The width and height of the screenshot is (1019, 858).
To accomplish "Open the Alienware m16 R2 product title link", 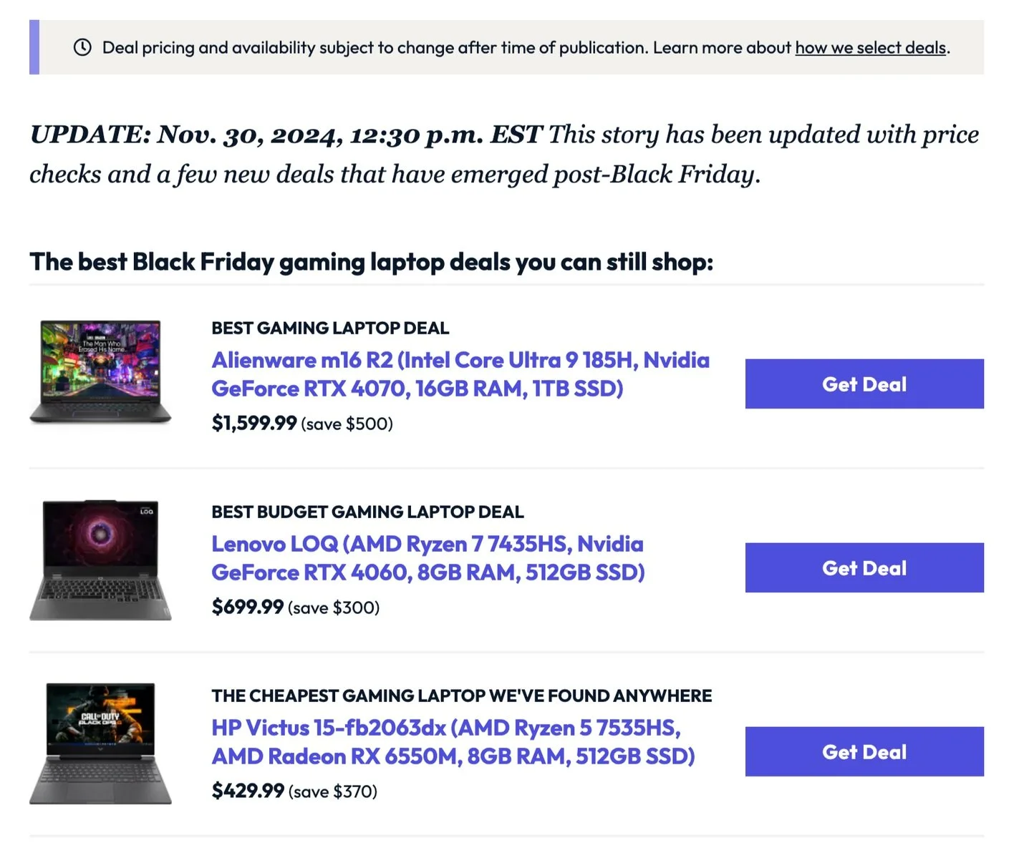I will point(460,374).
